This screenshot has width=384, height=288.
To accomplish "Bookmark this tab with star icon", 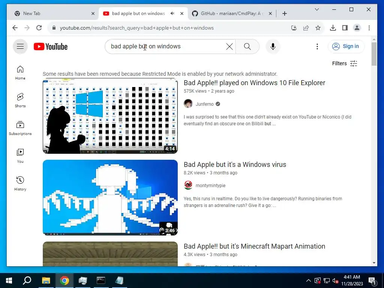I will [318, 28].
